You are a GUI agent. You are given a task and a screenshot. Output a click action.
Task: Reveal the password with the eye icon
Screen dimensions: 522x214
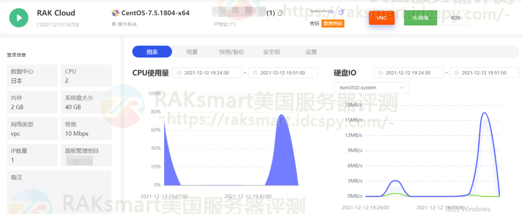(x=331, y=12)
